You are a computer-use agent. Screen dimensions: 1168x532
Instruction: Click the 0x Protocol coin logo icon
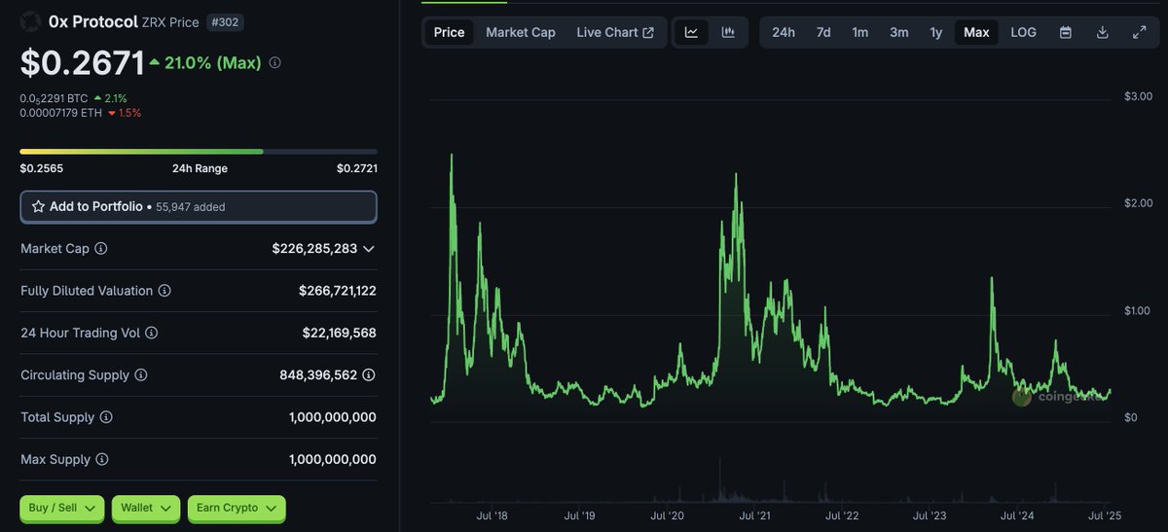[30, 21]
